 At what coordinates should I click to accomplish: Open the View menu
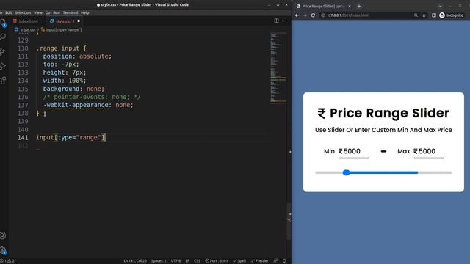[x=38, y=13]
